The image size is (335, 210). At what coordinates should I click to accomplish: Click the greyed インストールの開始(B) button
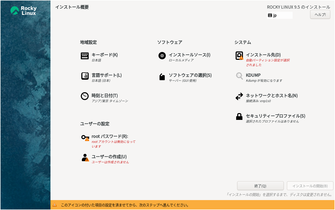[x=310, y=186]
